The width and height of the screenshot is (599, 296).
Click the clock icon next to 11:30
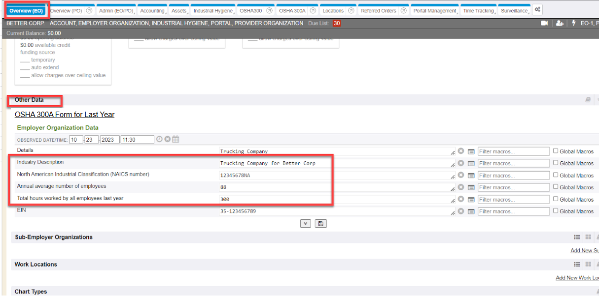click(159, 139)
